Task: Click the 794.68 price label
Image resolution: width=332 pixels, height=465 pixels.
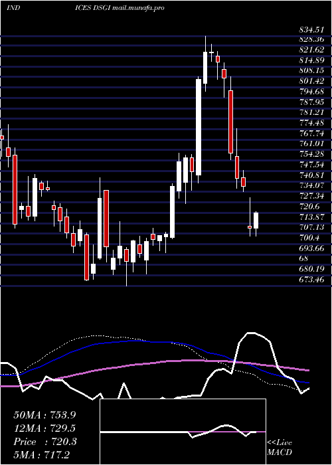Action: coord(311,92)
